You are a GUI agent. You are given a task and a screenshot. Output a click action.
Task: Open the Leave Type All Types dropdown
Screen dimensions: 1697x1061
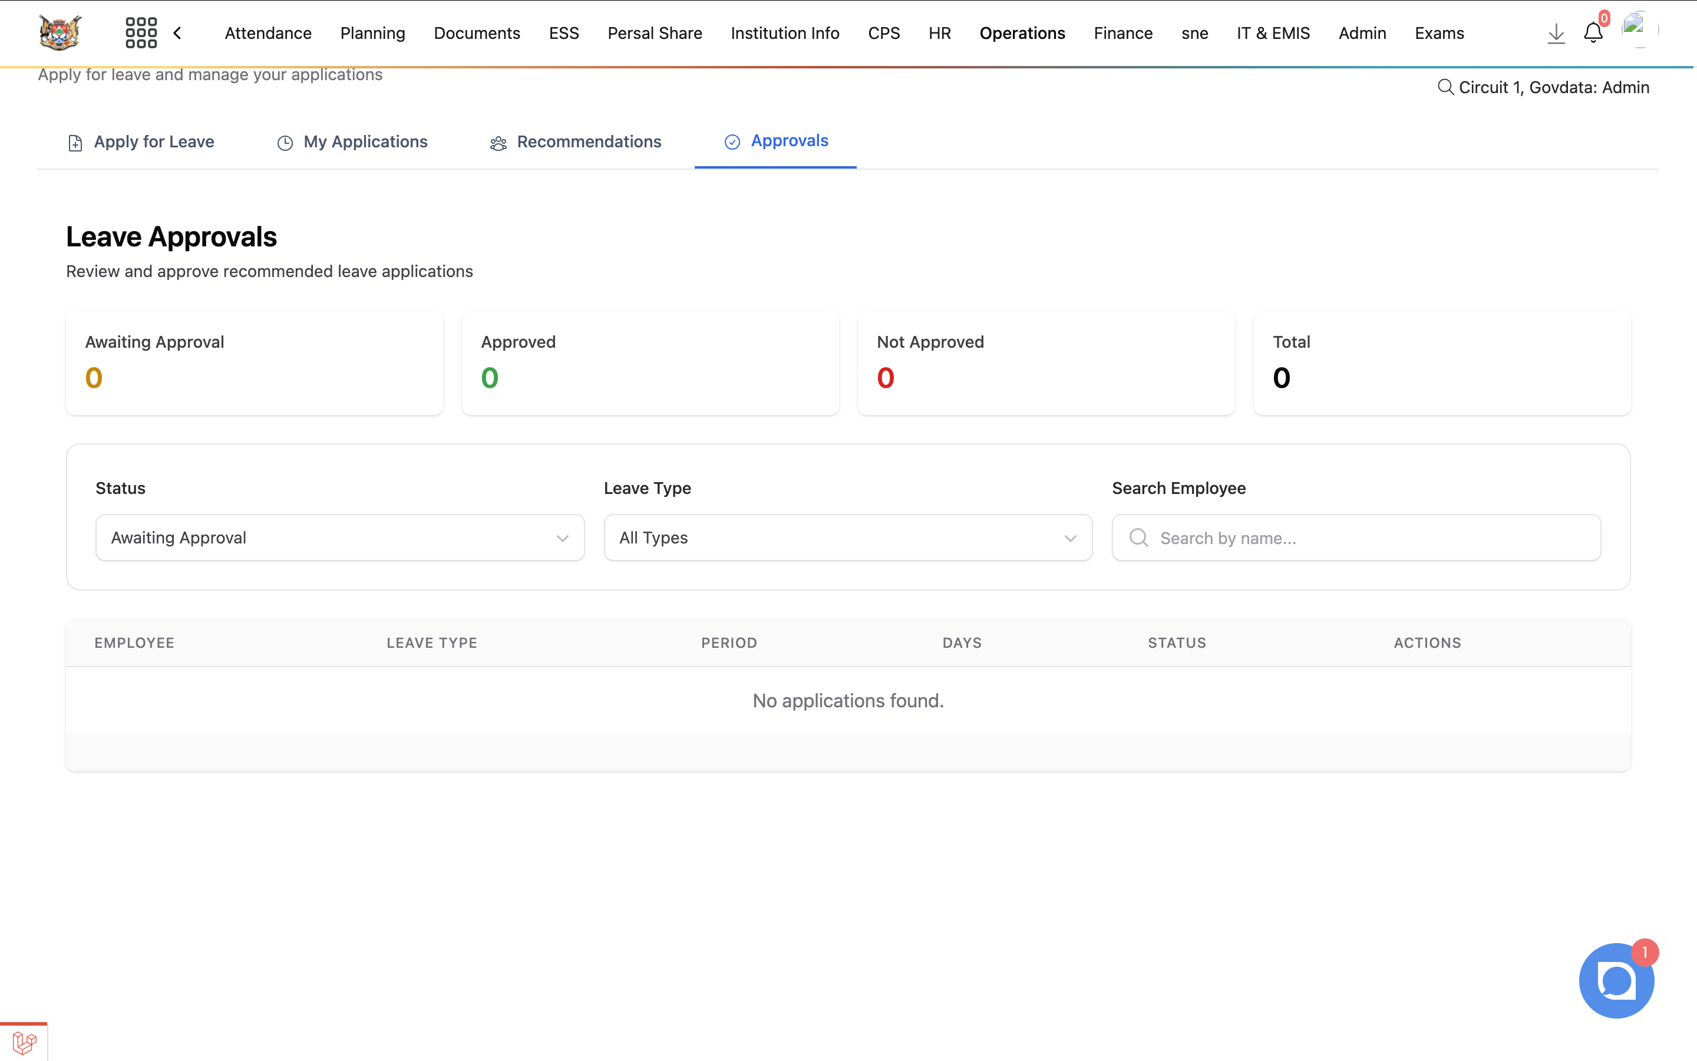[x=847, y=538]
